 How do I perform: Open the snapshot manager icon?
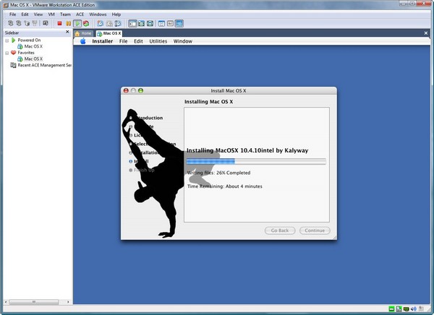(x=118, y=24)
